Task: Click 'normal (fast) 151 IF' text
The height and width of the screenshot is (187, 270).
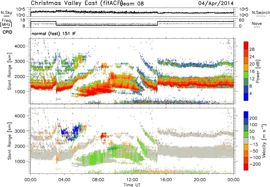Action: click(54, 33)
